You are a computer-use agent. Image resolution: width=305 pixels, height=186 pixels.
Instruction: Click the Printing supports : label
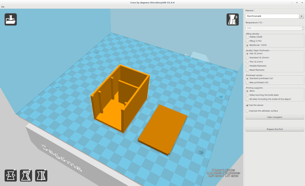255,88
